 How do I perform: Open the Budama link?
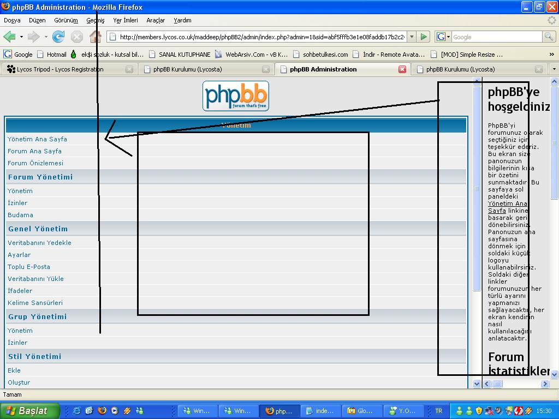[x=20, y=215]
